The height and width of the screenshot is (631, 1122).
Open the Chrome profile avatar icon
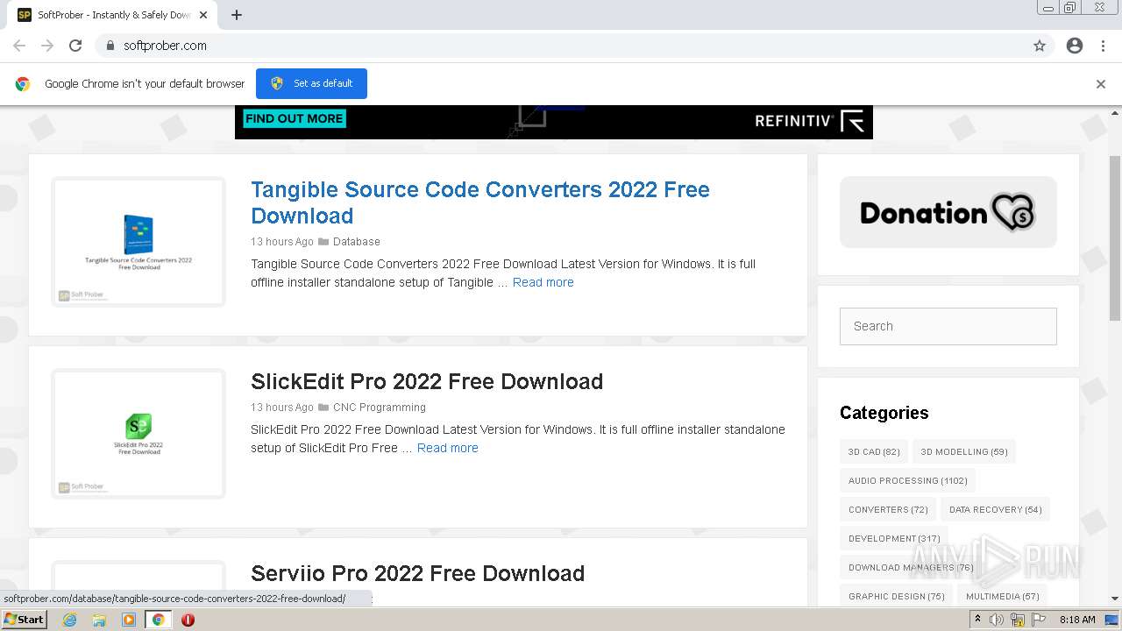pyautogui.click(x=1075, y=46)
